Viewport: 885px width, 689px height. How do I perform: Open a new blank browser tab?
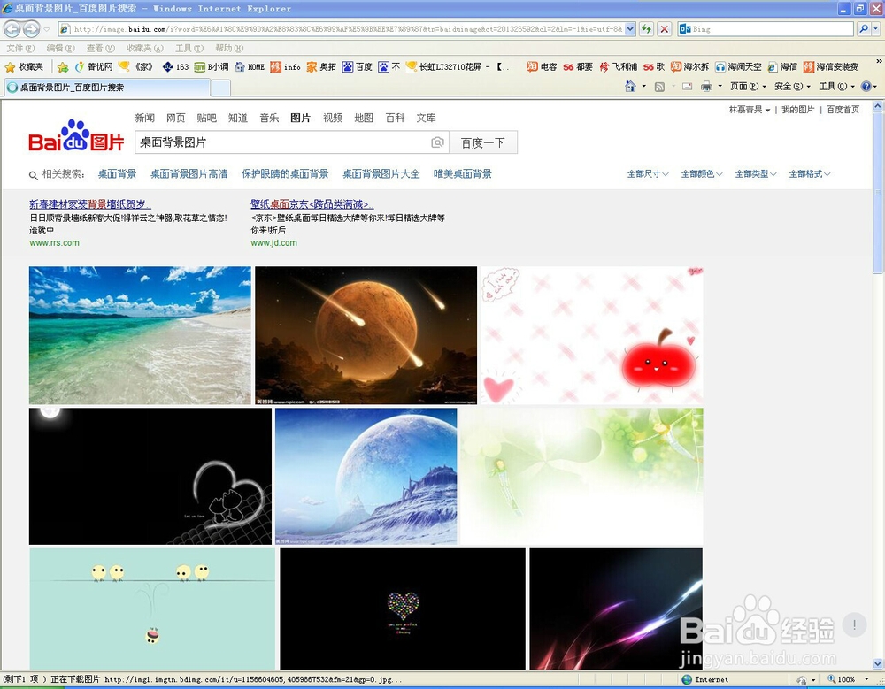pyautogui.click(x=220, y=88)
